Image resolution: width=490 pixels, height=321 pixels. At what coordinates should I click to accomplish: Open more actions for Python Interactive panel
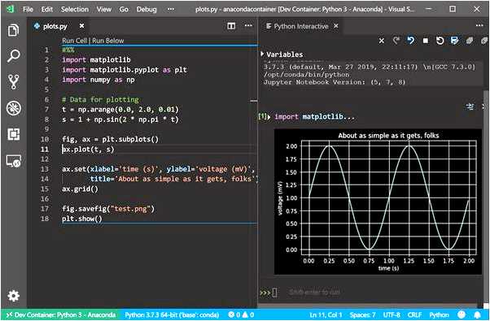[x=479, y=26]
